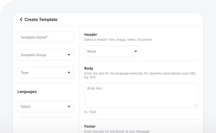Click inside the Body text area

click(141, 95)
